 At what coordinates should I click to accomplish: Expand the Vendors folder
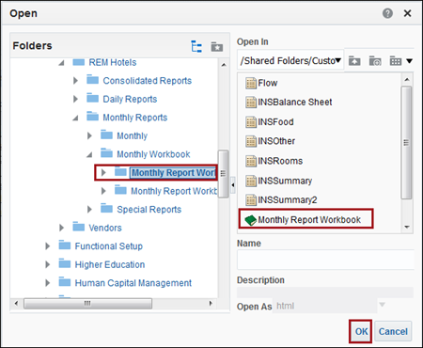pyautogui.click(x=61, y=228)
